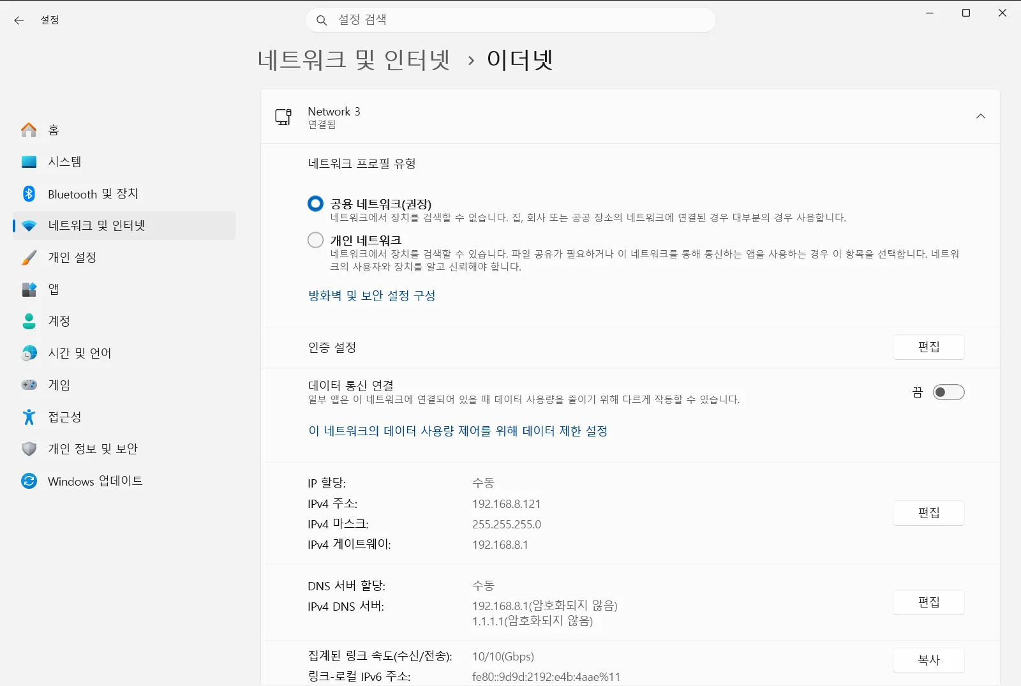Open 방화벽 및 보안 설정 구성 link

372,296
